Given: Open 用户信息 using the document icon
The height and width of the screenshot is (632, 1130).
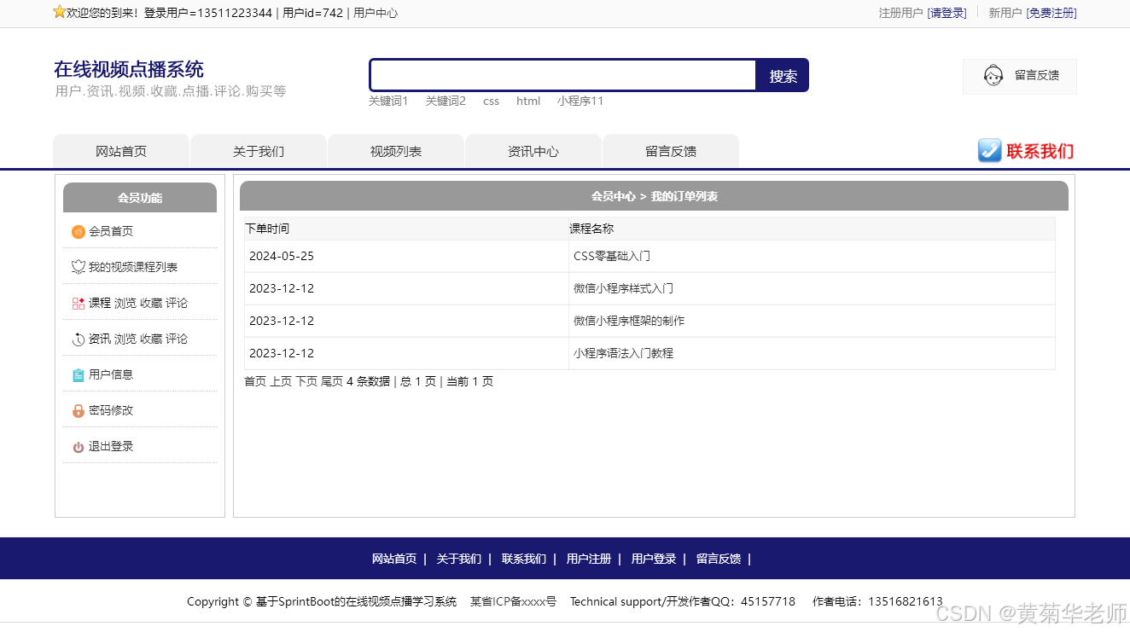Looking at the screenshot, I should coord(78,374).
